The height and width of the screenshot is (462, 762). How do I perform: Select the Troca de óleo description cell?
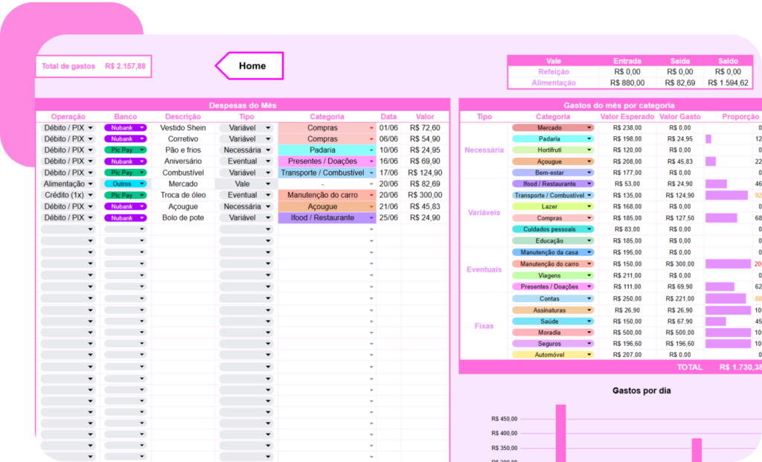(x=183, y=196)
